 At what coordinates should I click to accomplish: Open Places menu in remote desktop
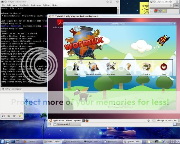tap(69, 121)
